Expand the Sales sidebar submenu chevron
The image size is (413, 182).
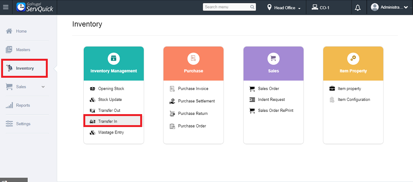pos(43,87)
